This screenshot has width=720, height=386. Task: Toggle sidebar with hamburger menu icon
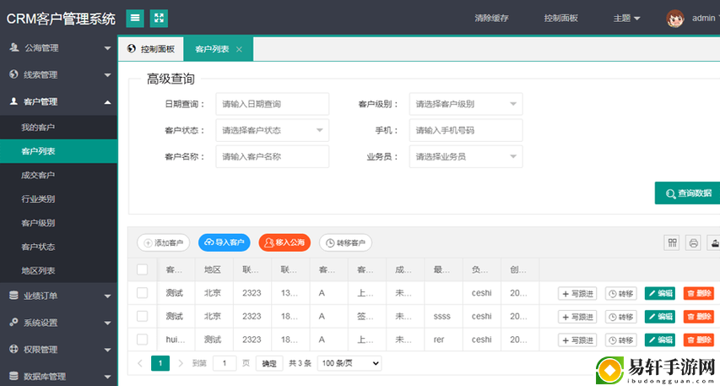click(x=135, y=19)
